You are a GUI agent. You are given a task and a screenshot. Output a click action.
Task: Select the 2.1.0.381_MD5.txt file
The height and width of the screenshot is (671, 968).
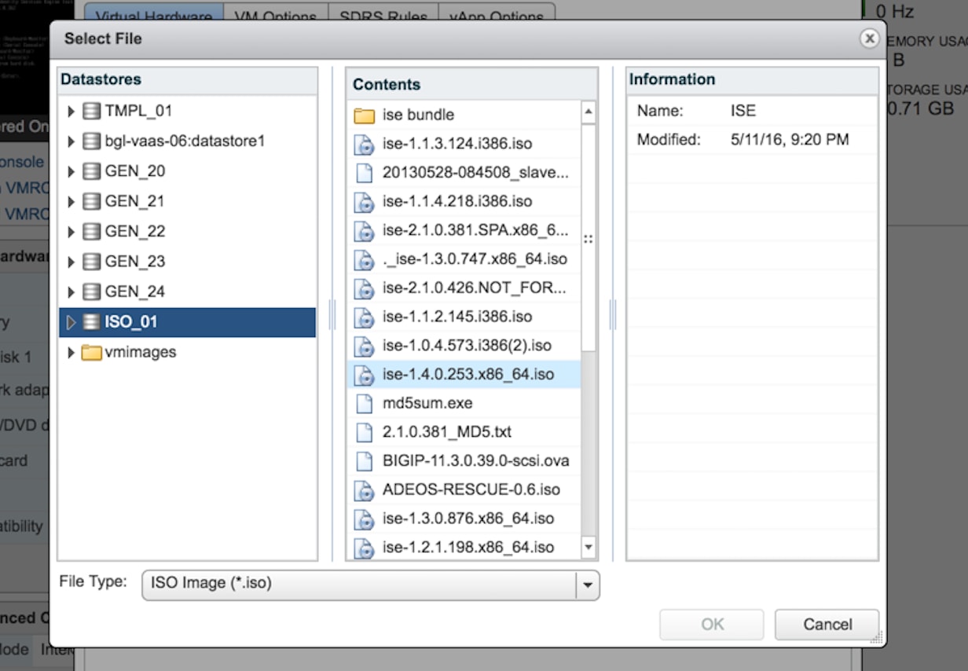(446, 432)
